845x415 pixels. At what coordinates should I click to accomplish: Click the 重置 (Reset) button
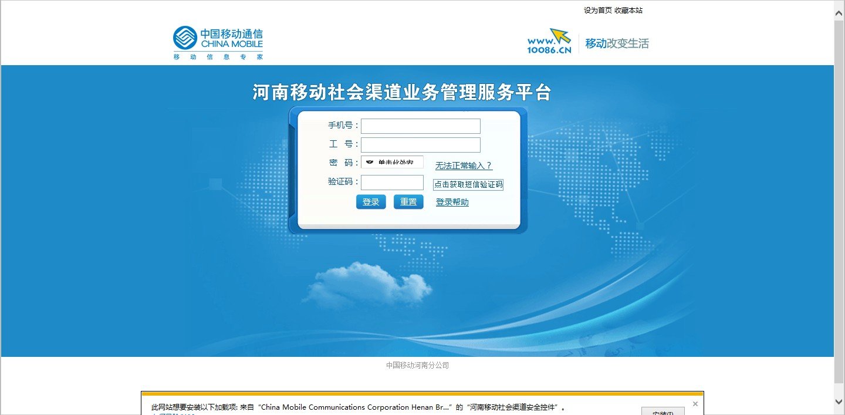pyautogui.click(x=408, y=201)
